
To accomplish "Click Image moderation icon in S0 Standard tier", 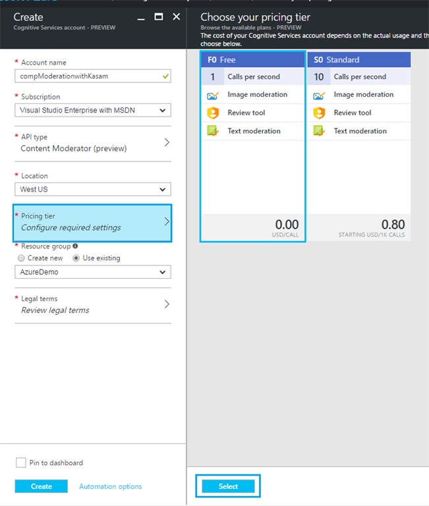I will pyautogui.click(x=319, y=96).
